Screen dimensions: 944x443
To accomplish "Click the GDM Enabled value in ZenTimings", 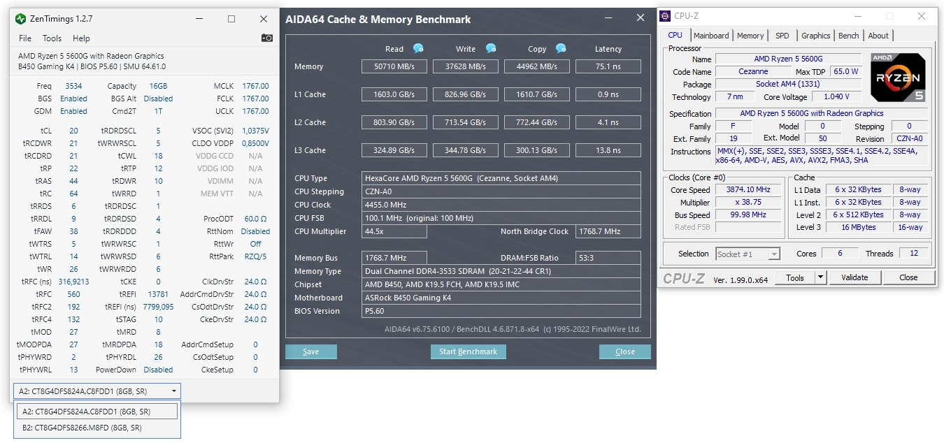I will pos(73,111).
